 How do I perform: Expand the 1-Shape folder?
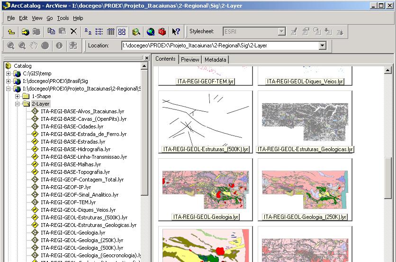point(17,96)
